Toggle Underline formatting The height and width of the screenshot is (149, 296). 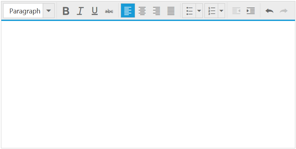pyautogui.click(x=95, y=11)
